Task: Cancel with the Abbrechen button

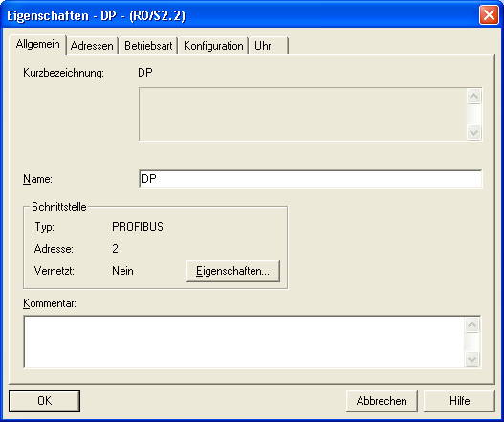Action: point(382,401)
